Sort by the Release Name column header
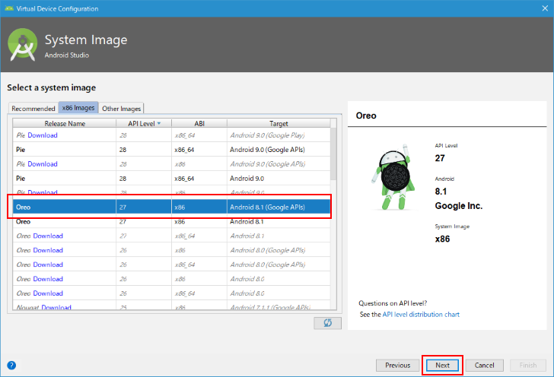Screen dimensions: 554x377 [65, 123]
